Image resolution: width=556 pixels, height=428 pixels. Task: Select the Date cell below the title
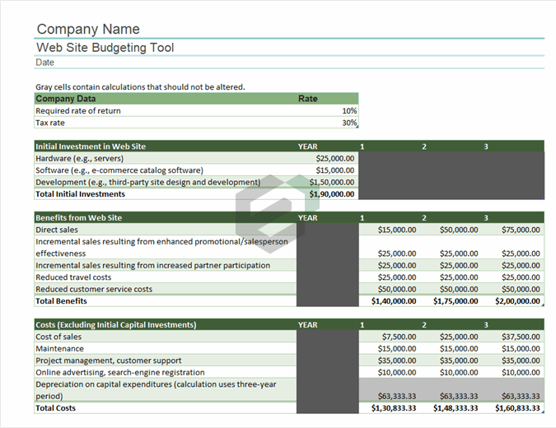pos(45,63)
